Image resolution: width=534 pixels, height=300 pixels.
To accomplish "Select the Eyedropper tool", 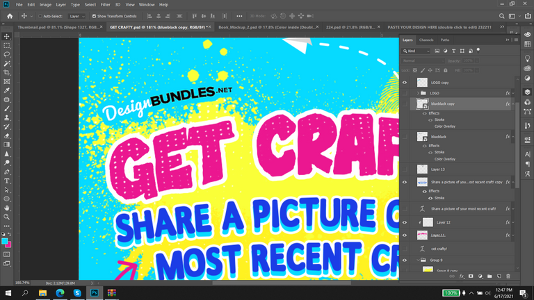I will (x=7, y=90).
